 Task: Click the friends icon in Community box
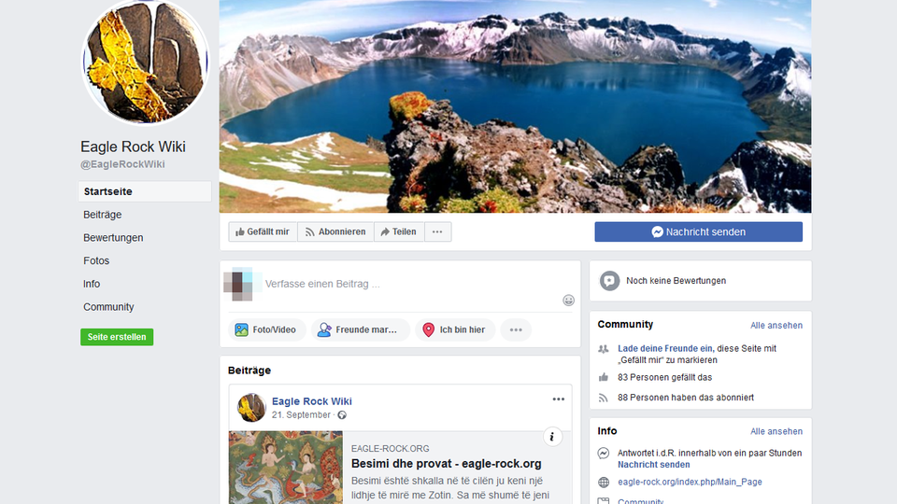click(604, 348)
